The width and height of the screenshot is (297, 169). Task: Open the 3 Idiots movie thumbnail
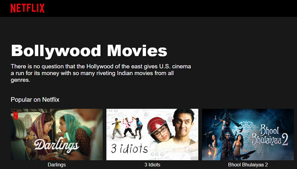point(152,134)
